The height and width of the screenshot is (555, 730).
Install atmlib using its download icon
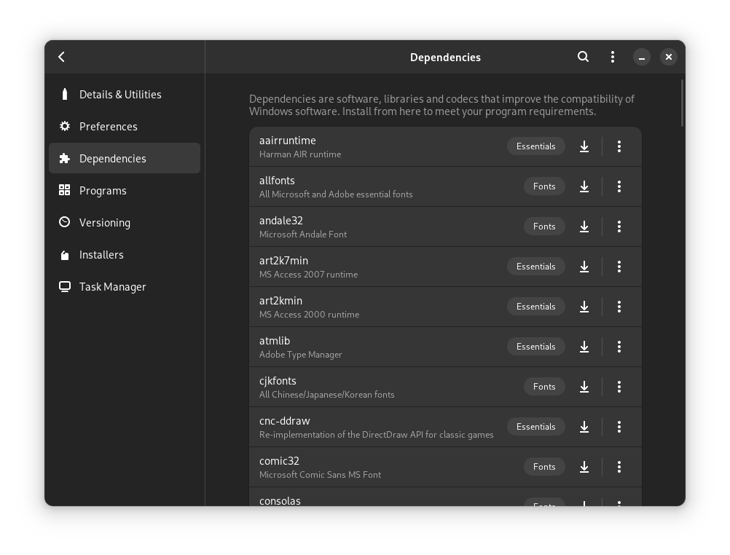pos(584,347)
